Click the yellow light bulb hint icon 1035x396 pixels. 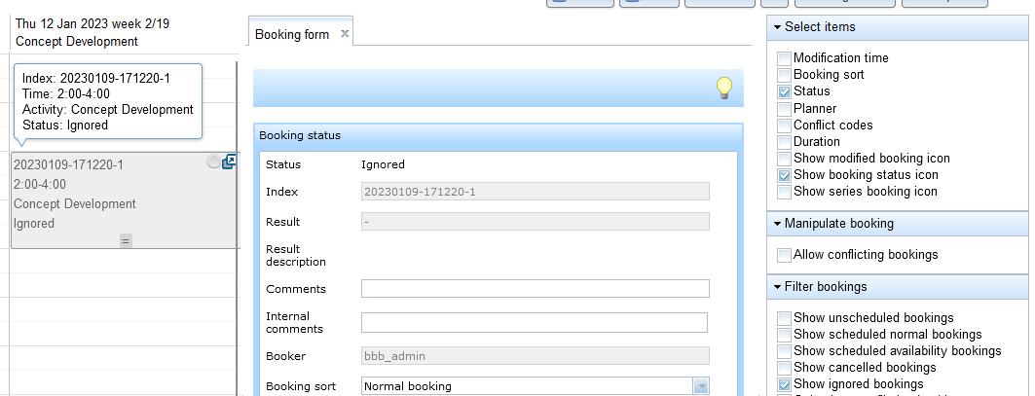pos(724,89)
